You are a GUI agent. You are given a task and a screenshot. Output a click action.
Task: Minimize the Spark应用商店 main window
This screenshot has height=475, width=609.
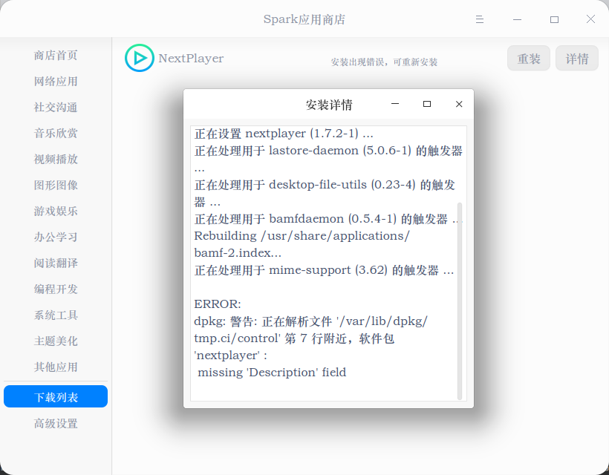(x=517, y=19)
